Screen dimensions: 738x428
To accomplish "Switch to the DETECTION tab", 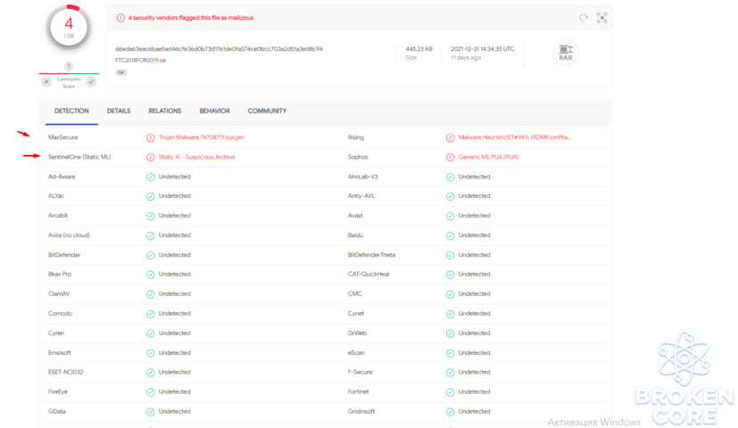I will [x=71, y=111].
